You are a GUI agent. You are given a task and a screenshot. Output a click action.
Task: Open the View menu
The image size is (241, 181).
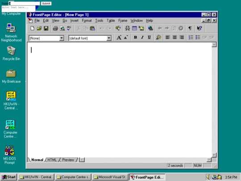tap(55, 21)
